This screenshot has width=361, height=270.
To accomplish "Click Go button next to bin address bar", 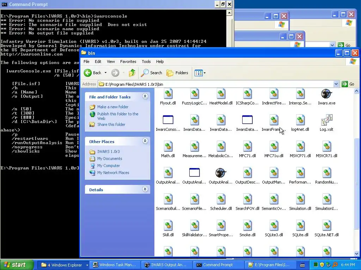I will point(348,84).
